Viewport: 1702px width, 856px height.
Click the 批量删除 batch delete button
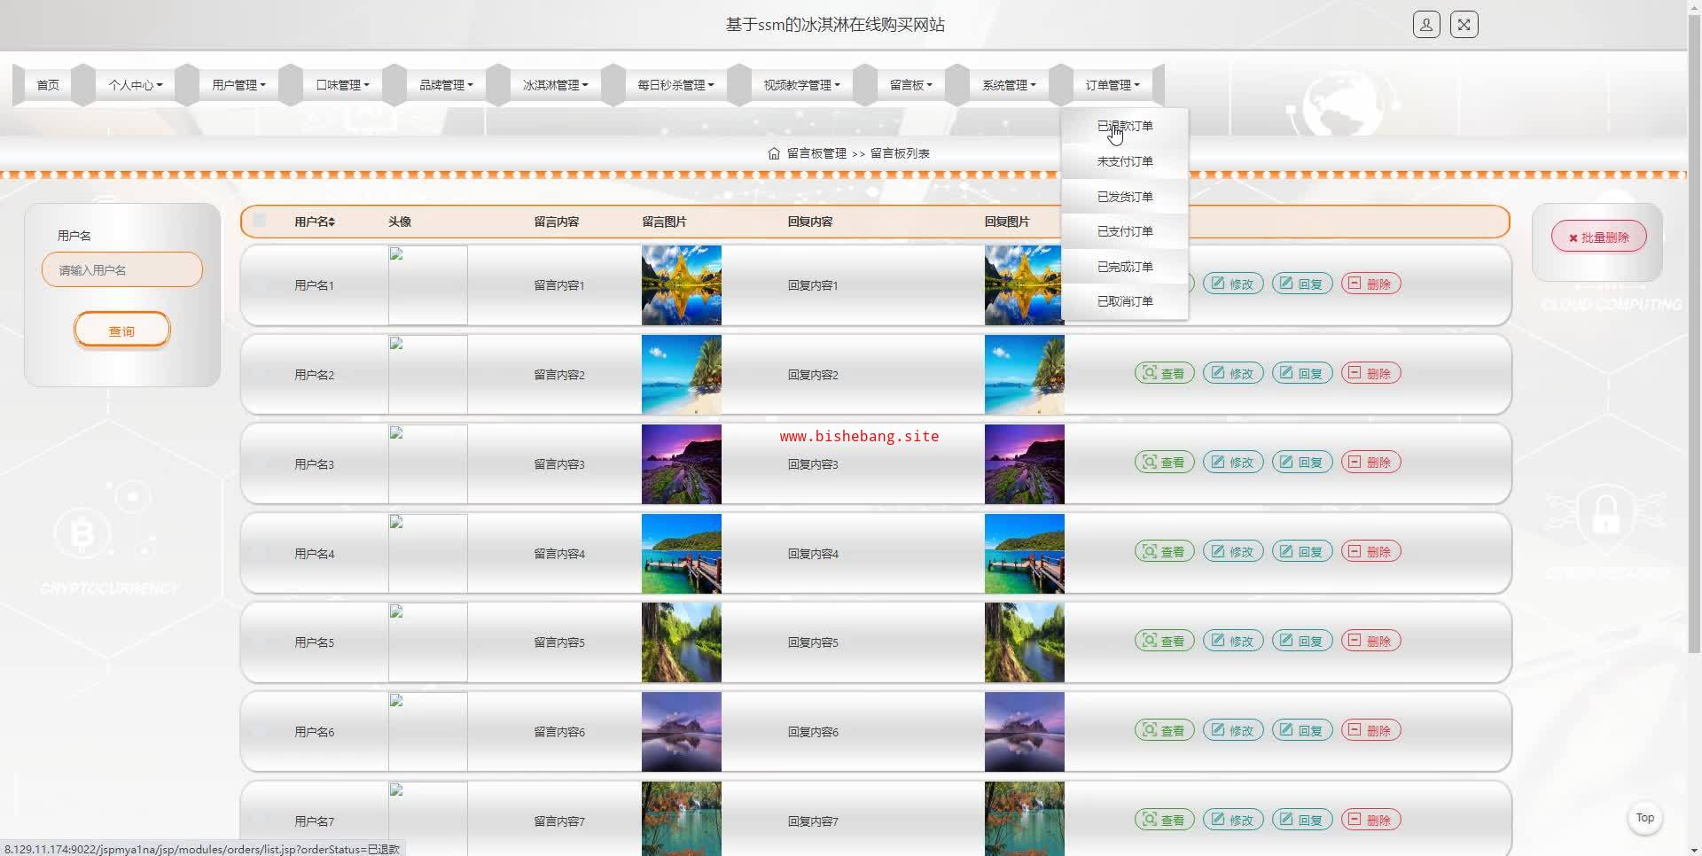tap(1598, 237)
